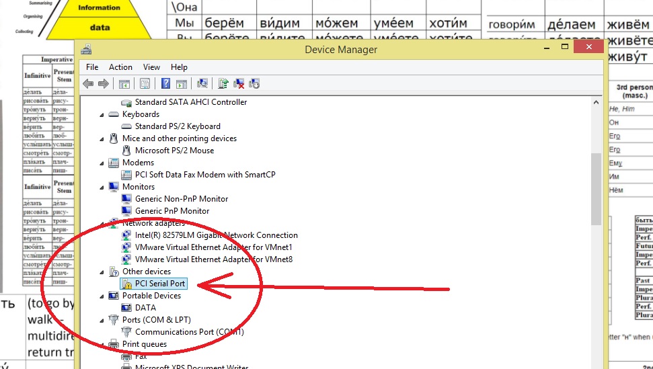Open Properties using the toolbar icon
Screen dimensions: 653x369
click(x=145, y=84)
